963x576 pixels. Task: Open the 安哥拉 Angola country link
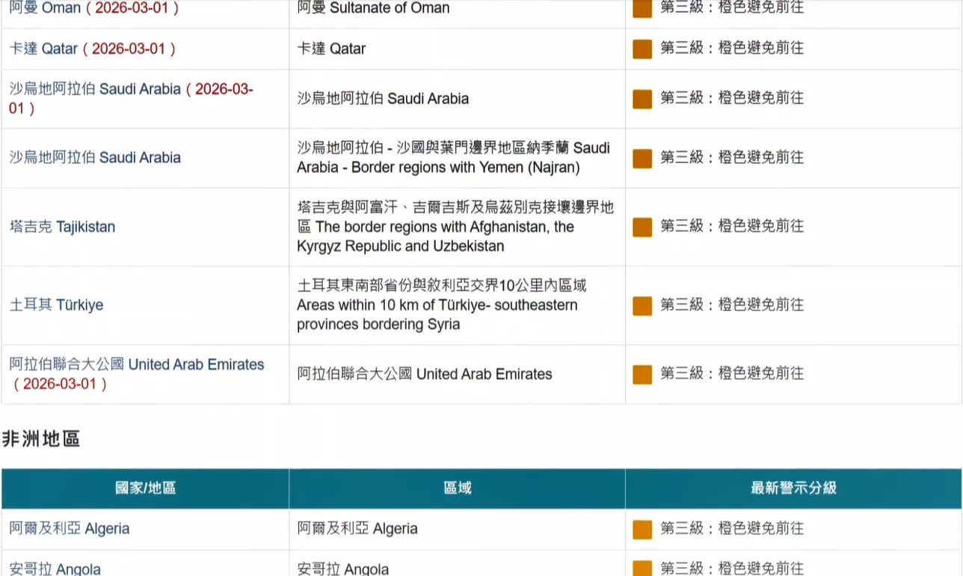[x=55, y=569]
